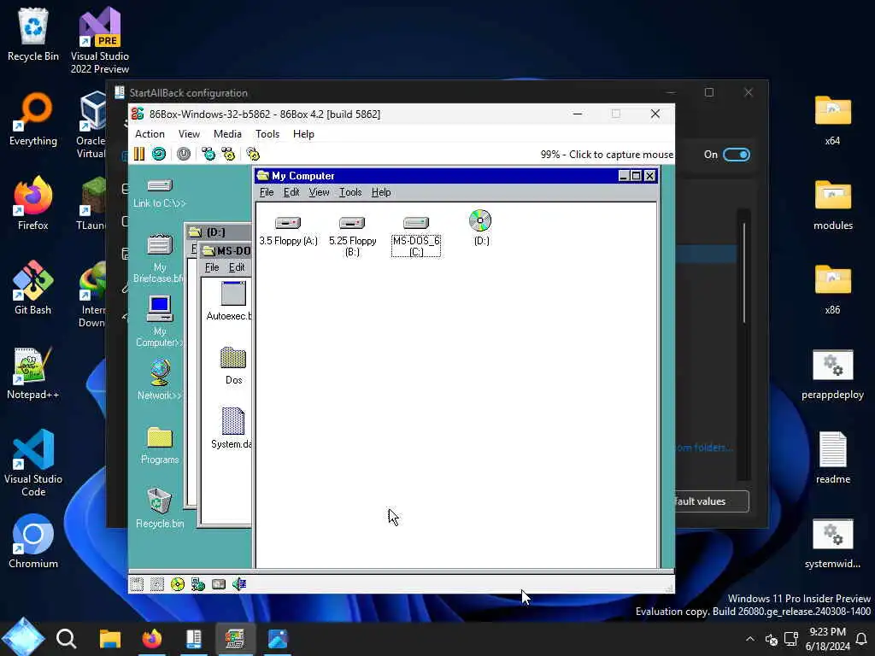The height and width of the screenshot is (656, 875).
Task: Open File menu in My Computer
Action: coord(267,192)
